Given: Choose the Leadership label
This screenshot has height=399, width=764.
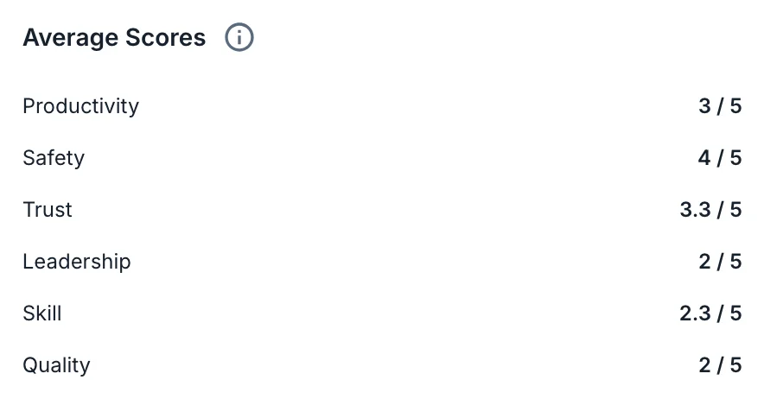Looking at the screenshot, I should 77,262.
